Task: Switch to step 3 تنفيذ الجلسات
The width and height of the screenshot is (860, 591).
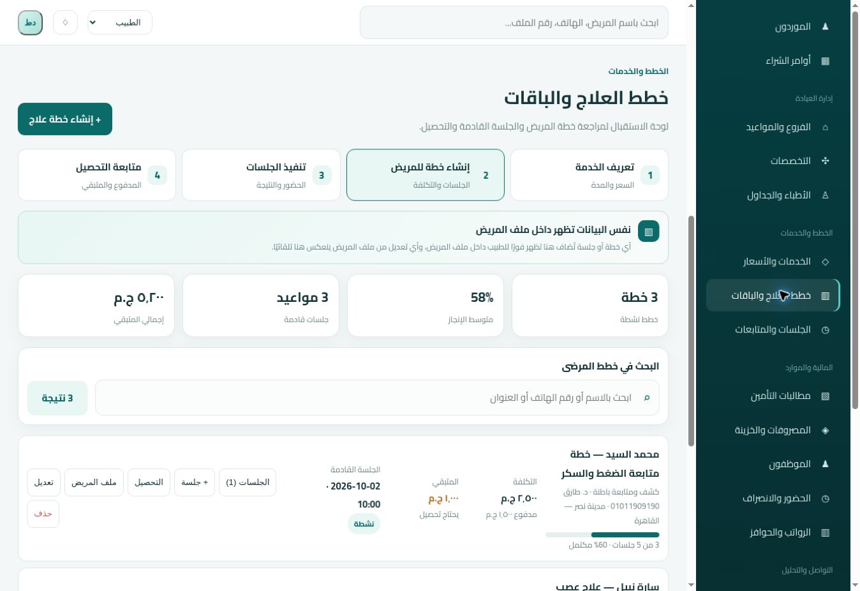Action: pos(262,175)
